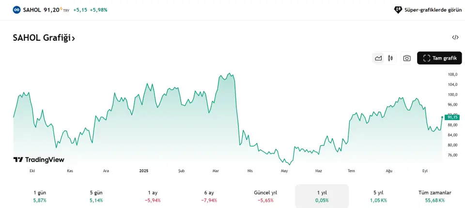Select the 5 yıl time range
The height and width of the screenshot is (208, 465).
point(378,196)
